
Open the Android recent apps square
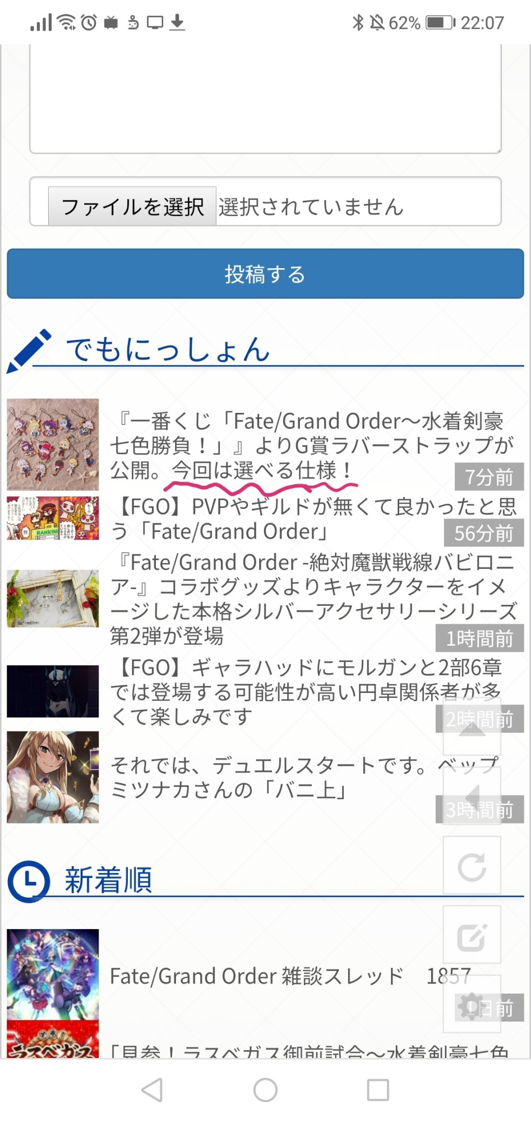[378, 1090]
